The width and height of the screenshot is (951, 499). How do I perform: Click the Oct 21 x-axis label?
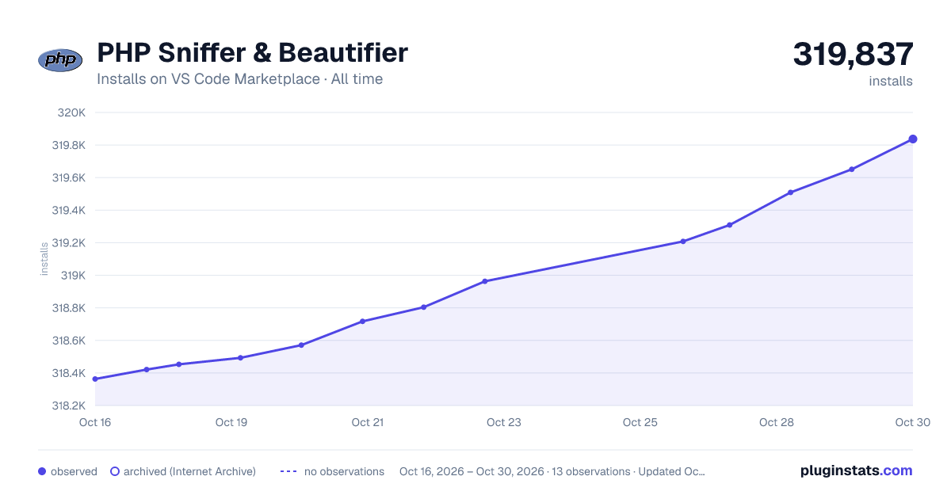(x=368, y=422)
